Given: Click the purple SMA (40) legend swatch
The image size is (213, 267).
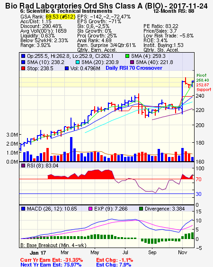Looking at the screenshot, I should point(132,62).
